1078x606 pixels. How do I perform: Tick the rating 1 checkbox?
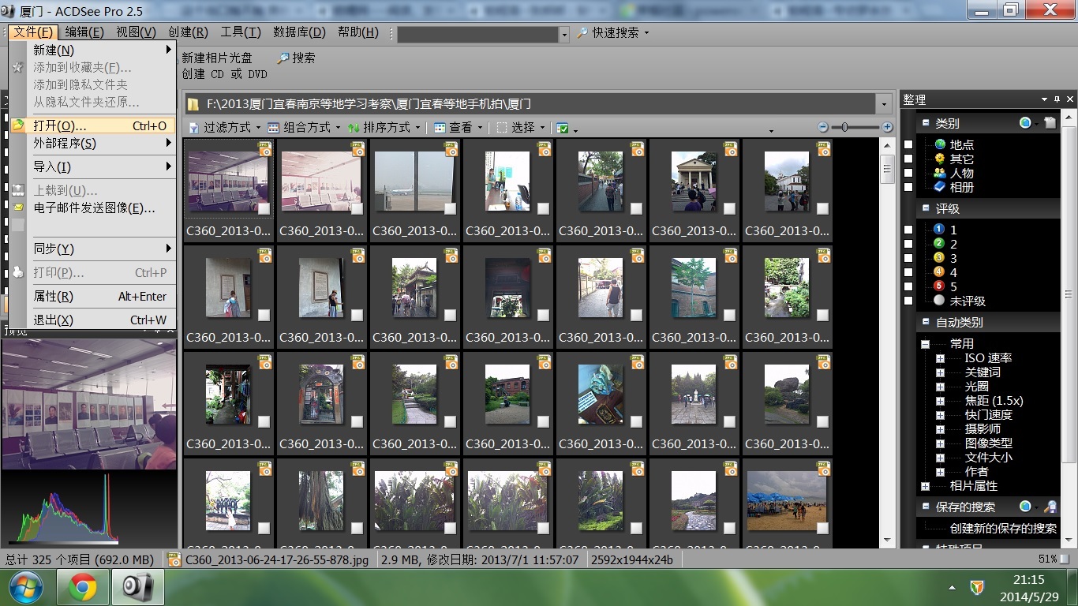pos(908,230)
